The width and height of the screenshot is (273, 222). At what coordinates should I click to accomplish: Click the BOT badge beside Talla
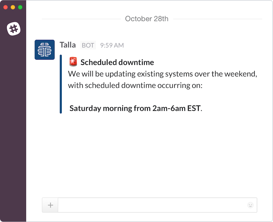(88, 45)
